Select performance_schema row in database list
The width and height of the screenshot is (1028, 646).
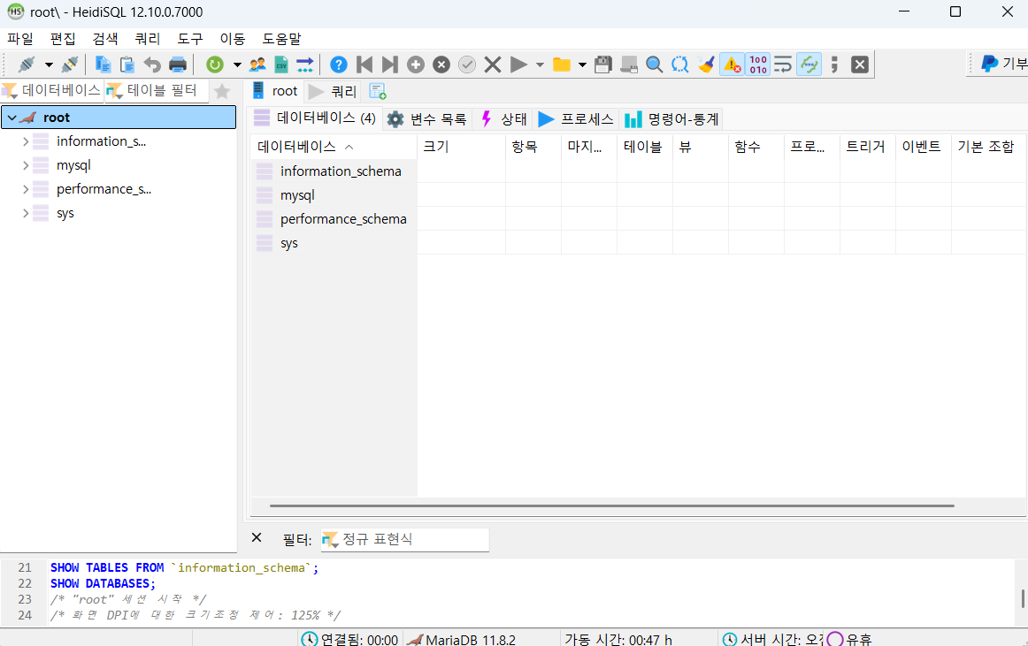coord(334,219)
